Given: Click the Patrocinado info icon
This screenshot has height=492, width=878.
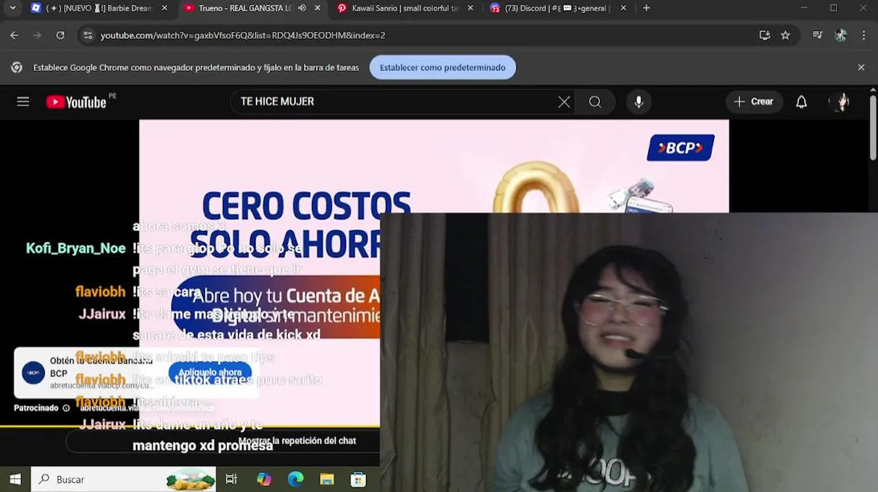Looking at the screenshot, I should 66,408.
